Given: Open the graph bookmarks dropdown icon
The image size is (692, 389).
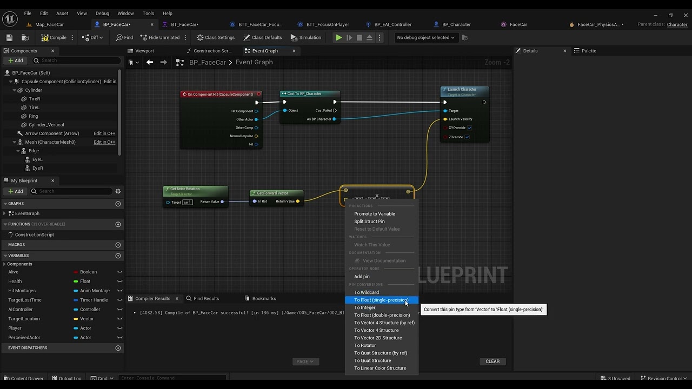Looking at the screenshot, I should [x=133, y=63].
